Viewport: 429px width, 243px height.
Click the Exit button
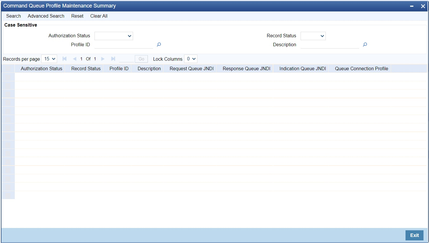pos(415,235)
